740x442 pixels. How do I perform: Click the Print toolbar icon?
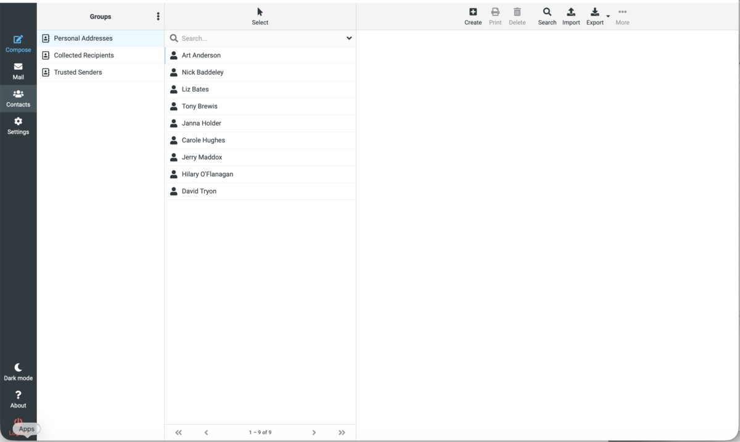[495, 17]
